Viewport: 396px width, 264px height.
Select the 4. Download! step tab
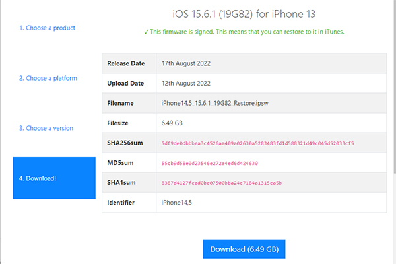tap(54, 178)
